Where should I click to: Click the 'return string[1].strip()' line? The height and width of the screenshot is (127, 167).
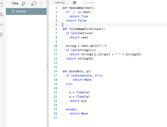click(105, 54)
